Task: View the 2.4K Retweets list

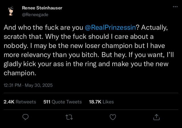Action: pos(20,102)
